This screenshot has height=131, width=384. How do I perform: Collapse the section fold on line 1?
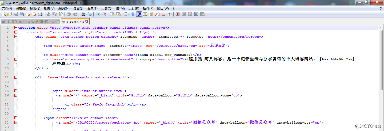[x=16, y=28]
